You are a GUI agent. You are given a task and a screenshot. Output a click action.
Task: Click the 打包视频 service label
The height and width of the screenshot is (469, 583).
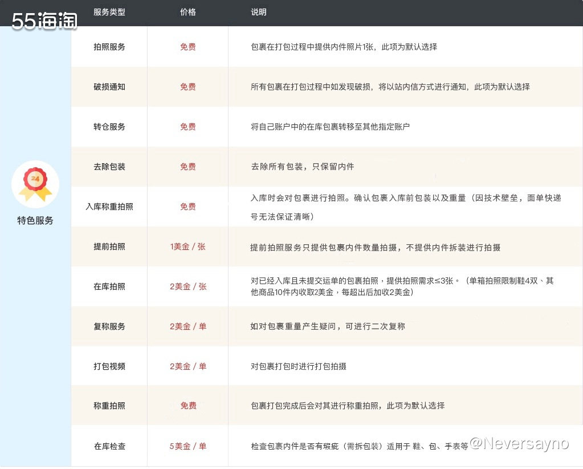pyautogui.click(x=109, y=366)
